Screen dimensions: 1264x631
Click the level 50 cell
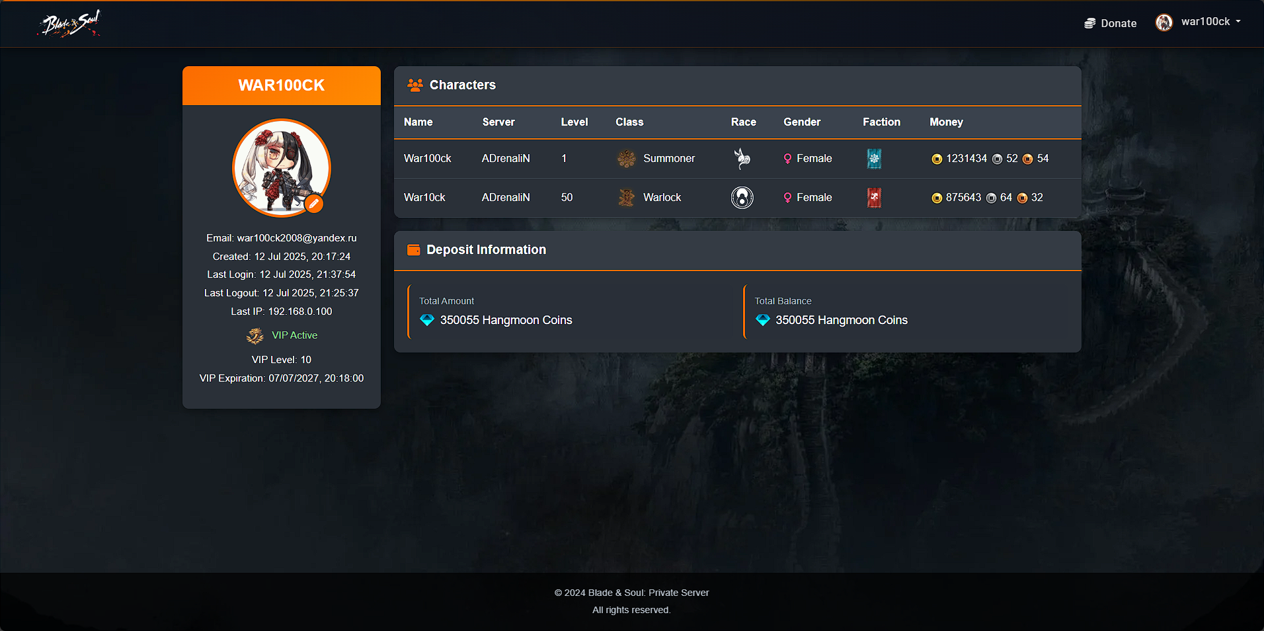[567, 198]
